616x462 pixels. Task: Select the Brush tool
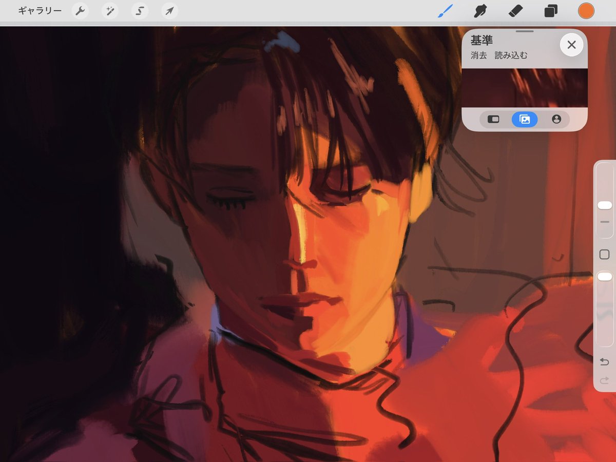446,11
